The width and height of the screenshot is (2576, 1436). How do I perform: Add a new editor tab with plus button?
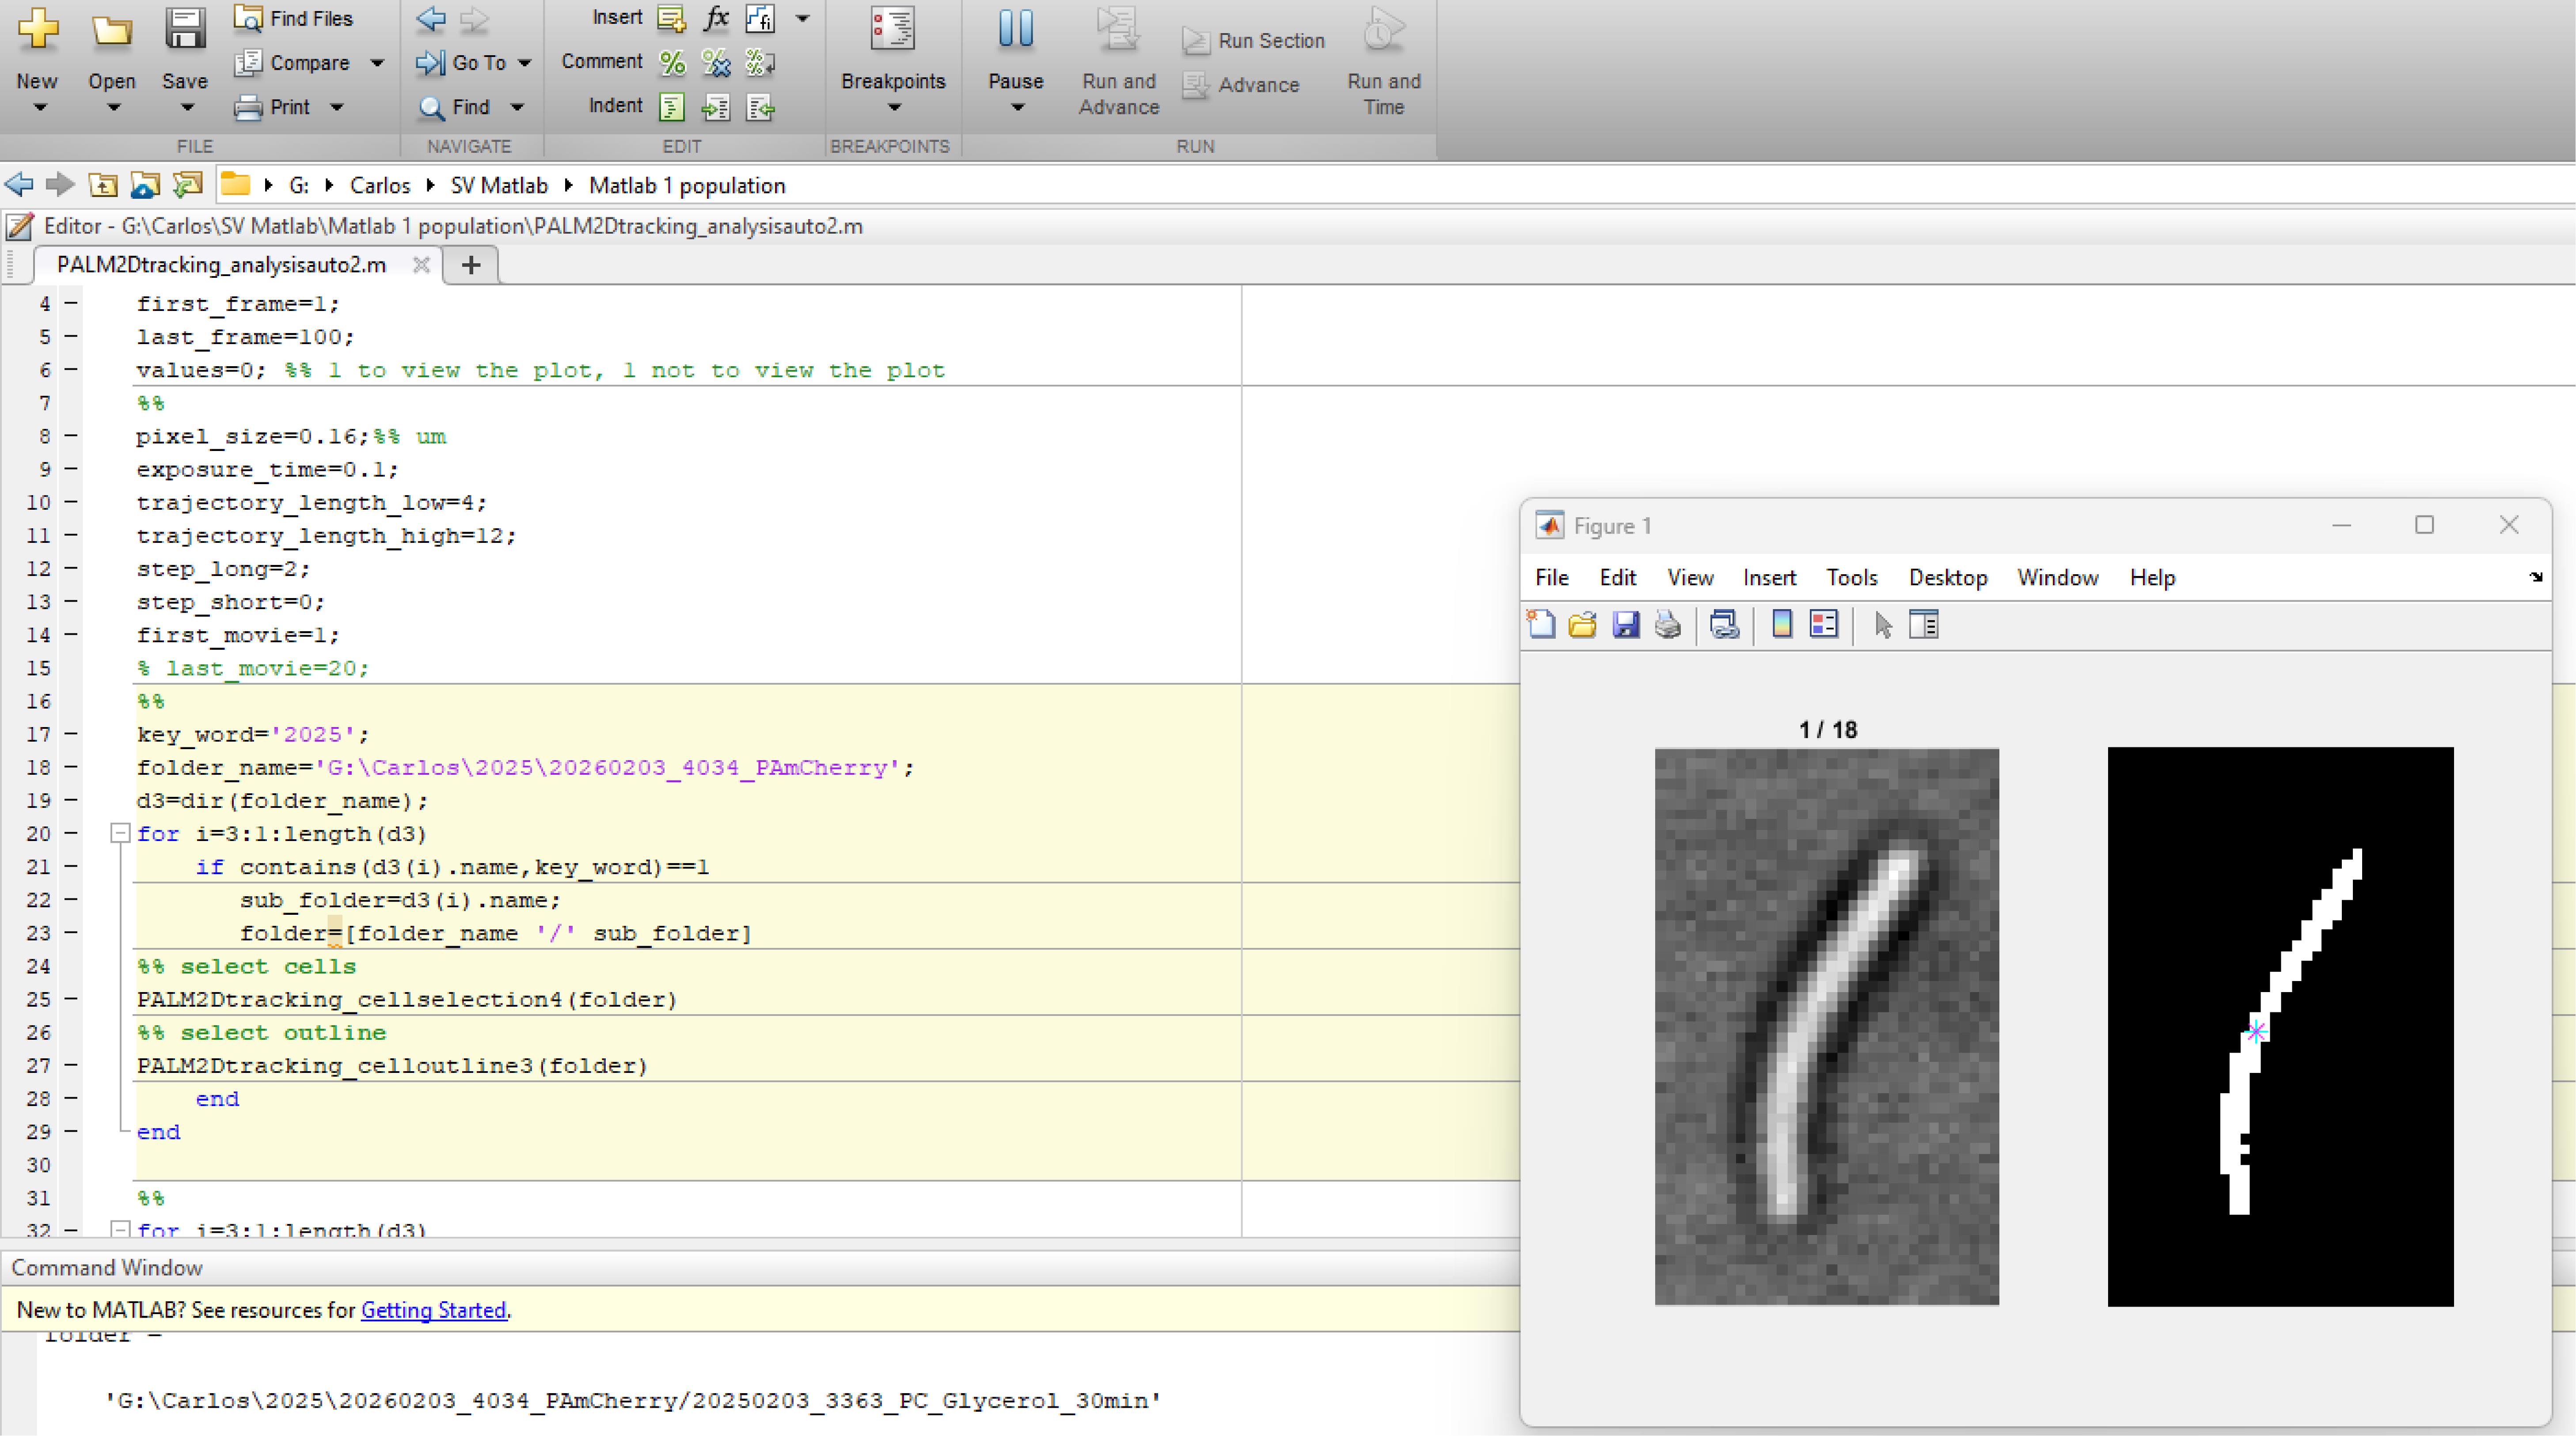click(x=471, y=265)
